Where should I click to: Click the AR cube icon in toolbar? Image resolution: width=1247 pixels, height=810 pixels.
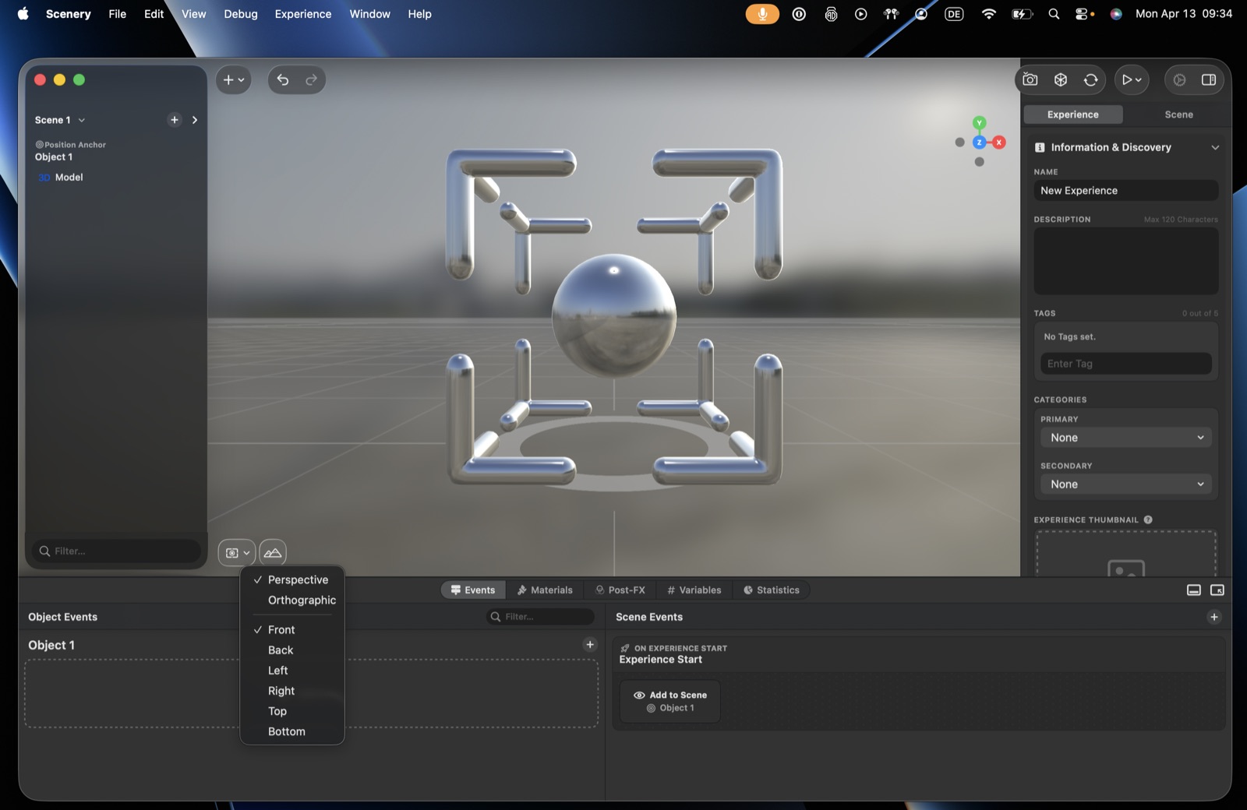pos(1061,79)
